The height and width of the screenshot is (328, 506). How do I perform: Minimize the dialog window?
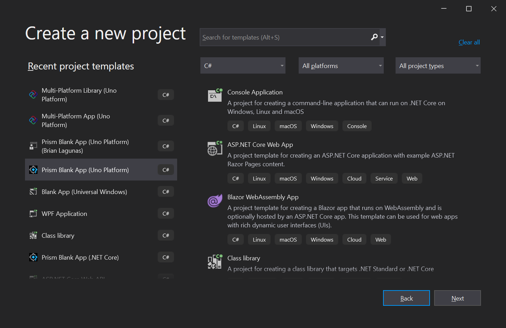pos(444,9)
